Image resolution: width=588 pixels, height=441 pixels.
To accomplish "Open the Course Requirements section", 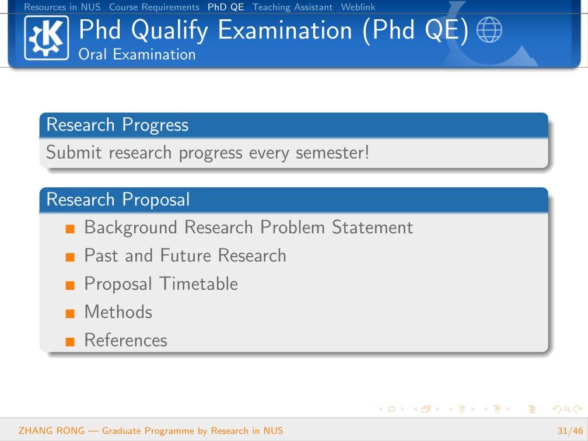I will click(154, 7).
